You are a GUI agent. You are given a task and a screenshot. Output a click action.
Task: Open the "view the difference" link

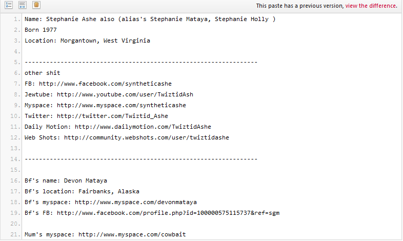371,6
